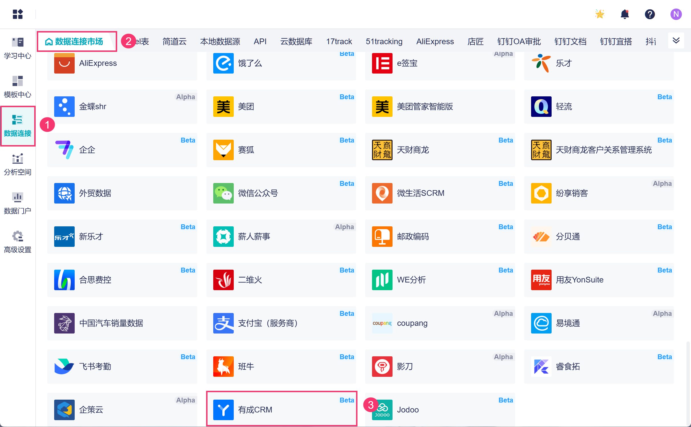691x427 pixels.
Task: Expand the connector tabs overflow chevron
Action: tap(676, 40)
